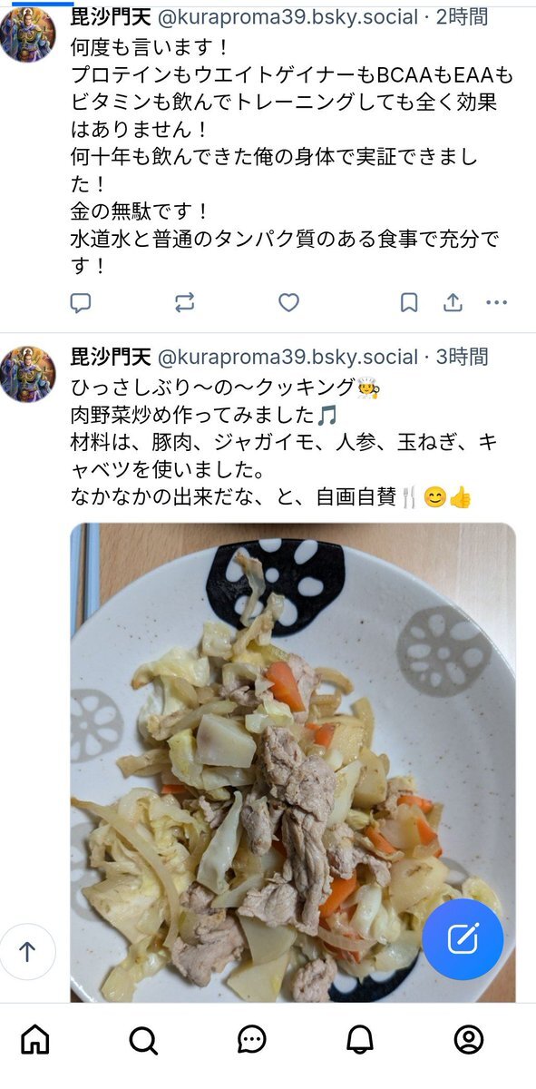View the stir-fry food photo
Image resolution: width=536 pixels, height=1089 pixels.
tap(293, 762)
